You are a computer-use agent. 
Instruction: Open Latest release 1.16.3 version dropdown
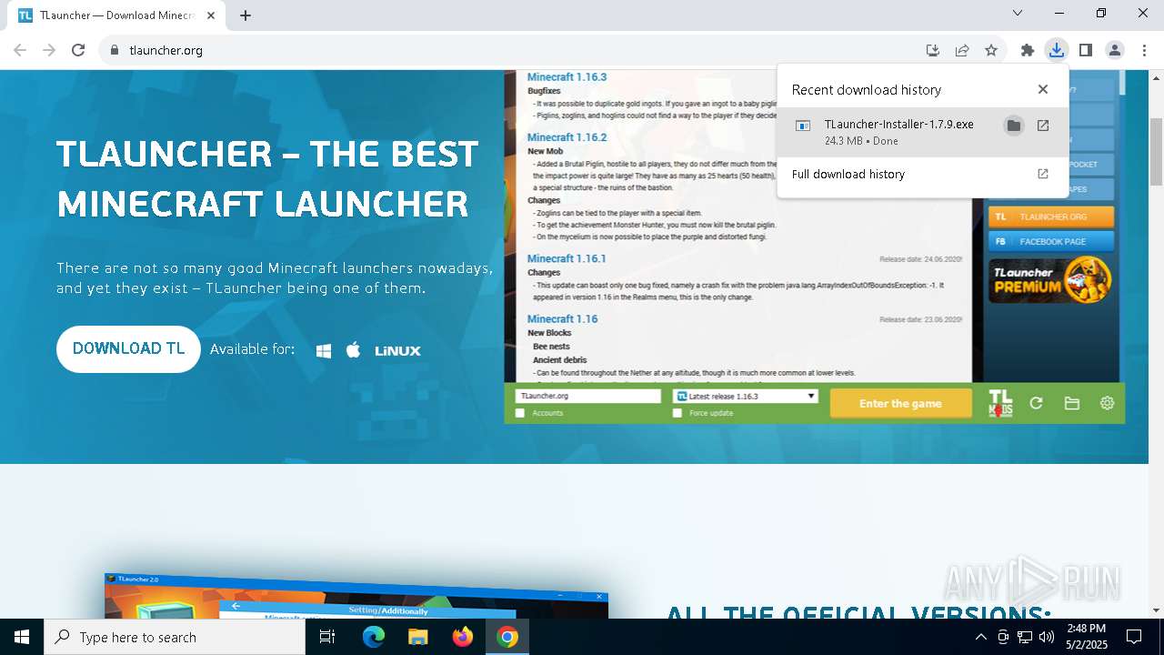click(x=745, y=397)
